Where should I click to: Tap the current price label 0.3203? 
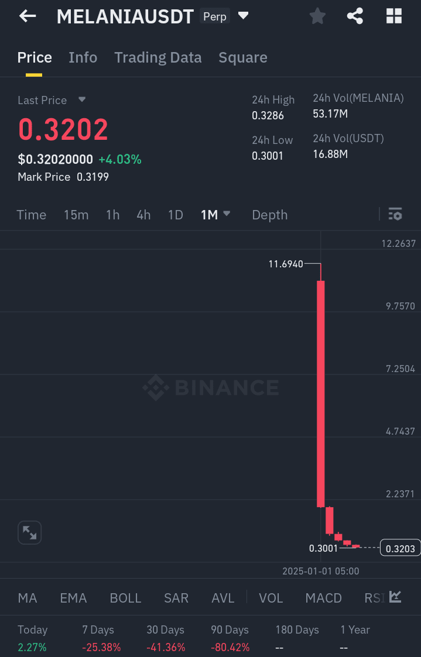click(x=400, y=548)
